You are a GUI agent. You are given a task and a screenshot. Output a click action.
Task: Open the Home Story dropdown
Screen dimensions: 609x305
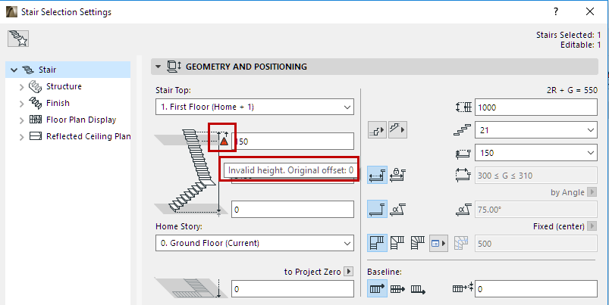coord(254,243)
